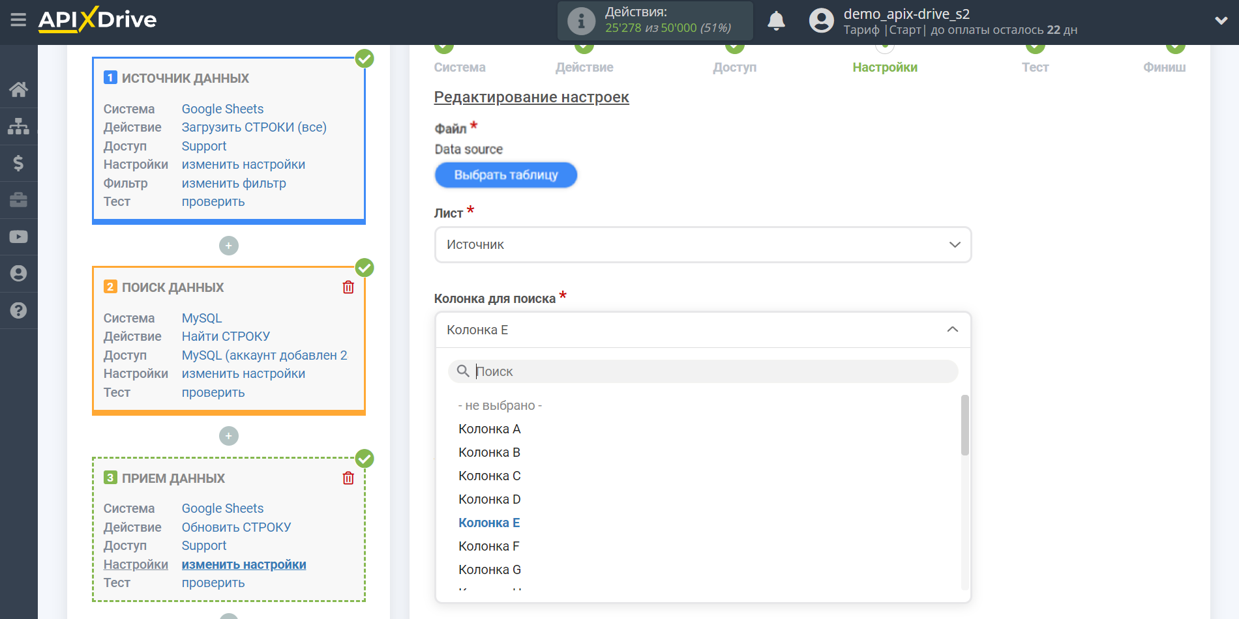1239x619 pixels.
Task: Click the search magnifier icon
Action: point(463,371)
